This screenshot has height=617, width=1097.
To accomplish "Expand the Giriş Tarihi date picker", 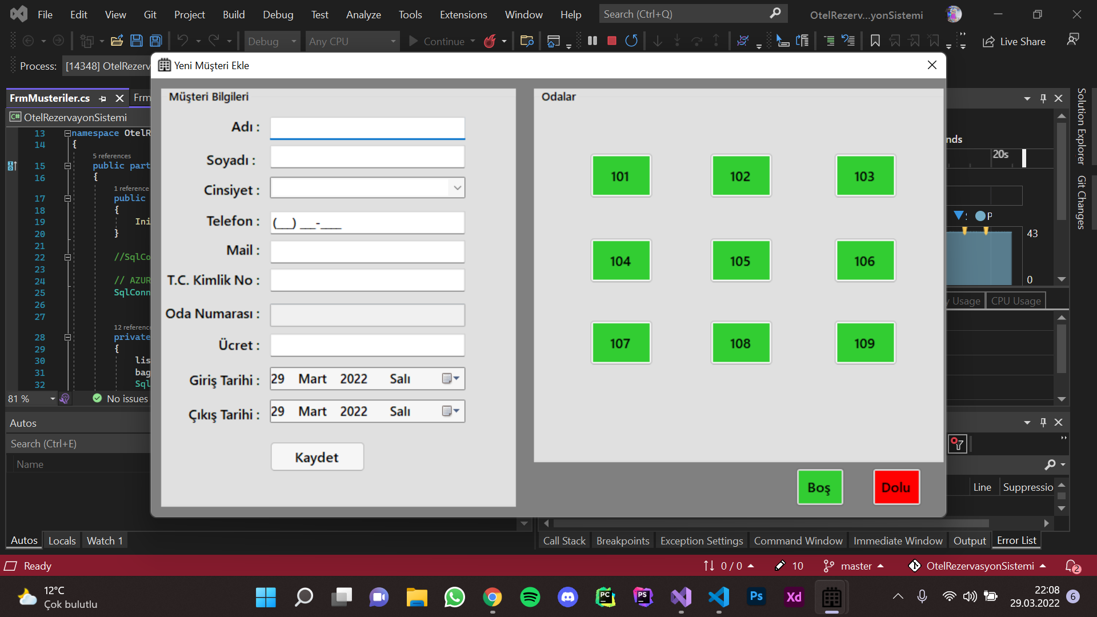I will 456,378.
